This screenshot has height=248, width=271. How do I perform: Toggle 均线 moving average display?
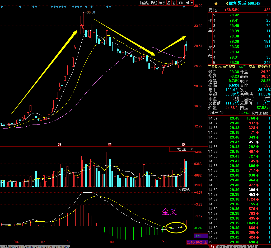click(x=154, y=3)
